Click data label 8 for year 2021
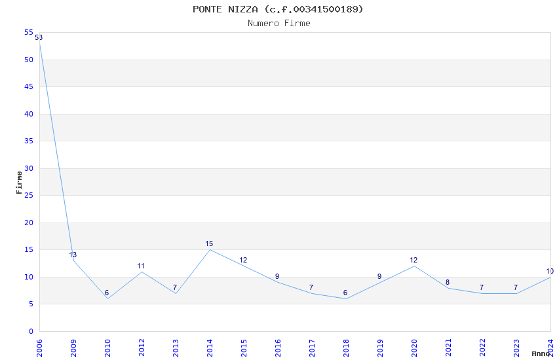The image size is (557, 360). click(x=448, y=282)
